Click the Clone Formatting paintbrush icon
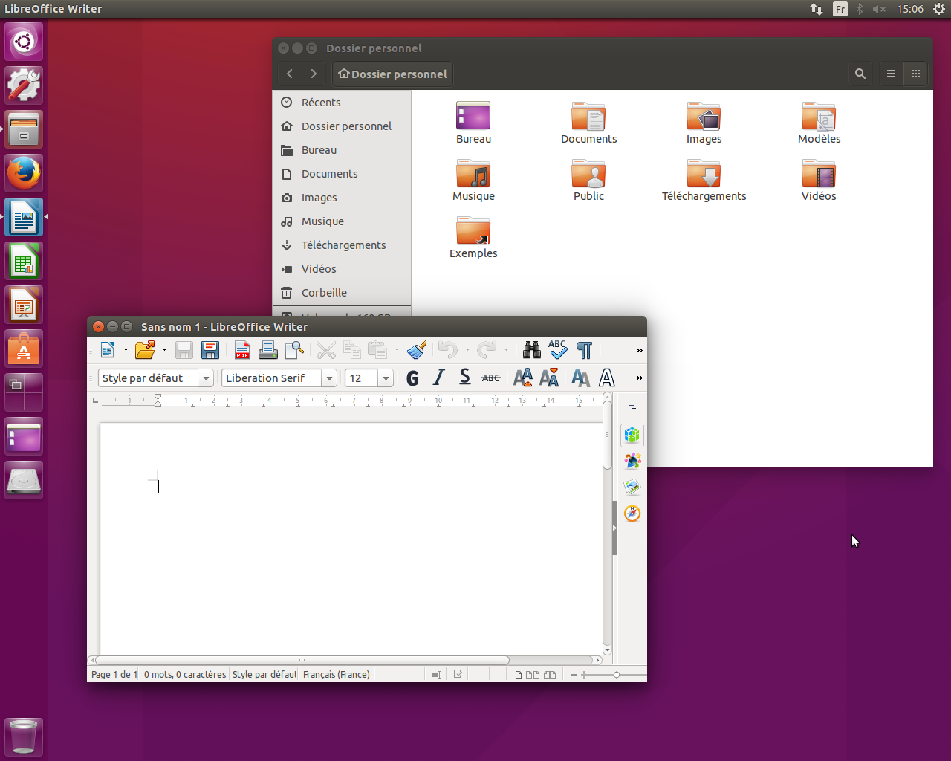Image resolution: width=951 pixels, height=761 pixels. 417,350
